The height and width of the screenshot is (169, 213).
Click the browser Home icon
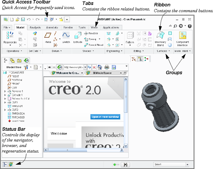[100, 67]
